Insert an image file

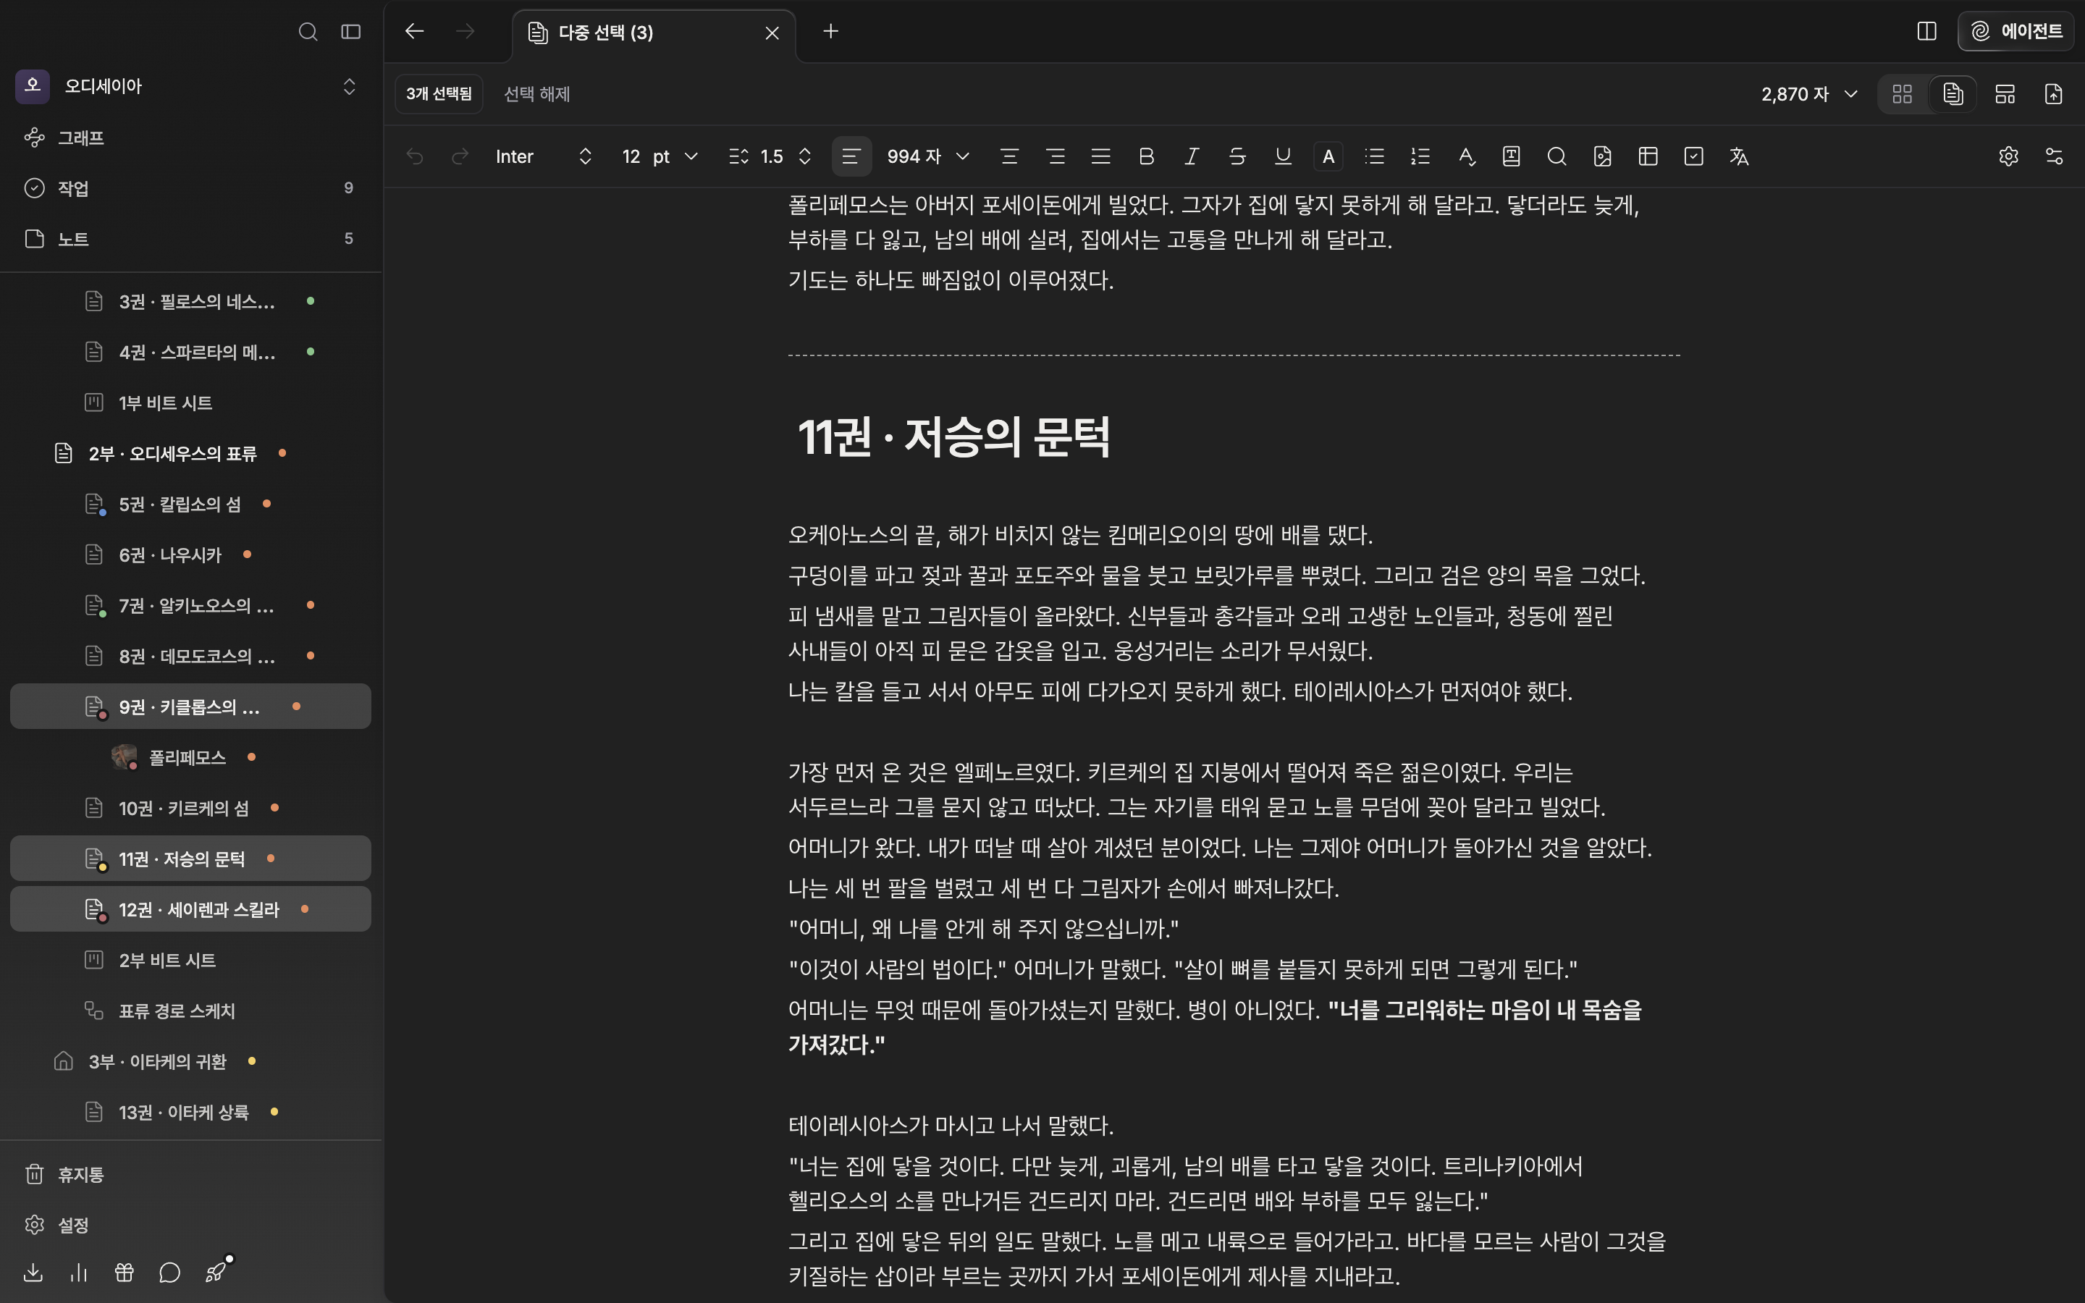[1603, 156]
